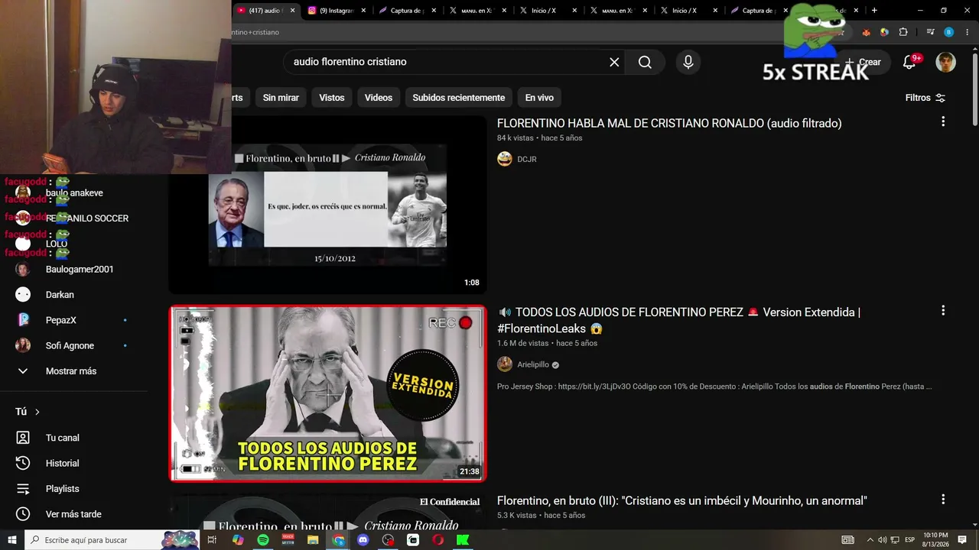Open Historial in sidebar
Viewport: 979px width, 550px height.
(63, 463)
